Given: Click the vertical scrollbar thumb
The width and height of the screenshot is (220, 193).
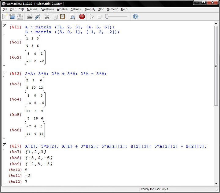Looking at the screenshot, I should pyautogui.click(x=216, y=66).
